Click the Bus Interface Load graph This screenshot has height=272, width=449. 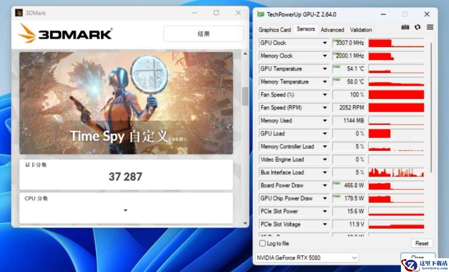pos(396,173)
